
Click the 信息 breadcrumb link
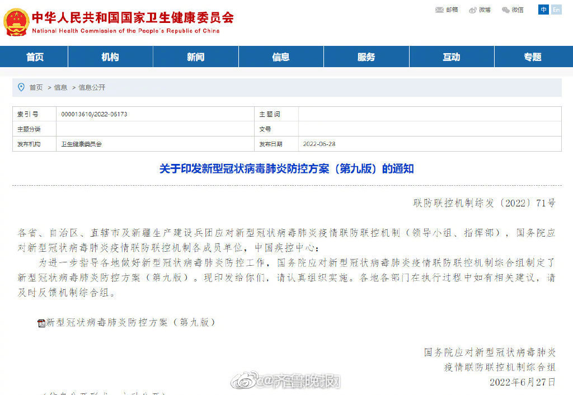[x=60, y=87]
